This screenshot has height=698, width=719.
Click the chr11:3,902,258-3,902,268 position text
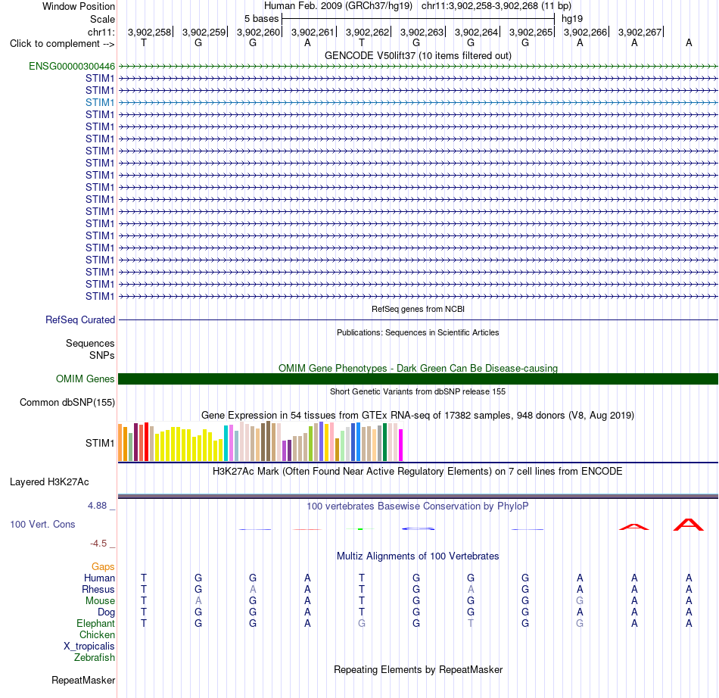pyautogui.click(x=479, y=6)
